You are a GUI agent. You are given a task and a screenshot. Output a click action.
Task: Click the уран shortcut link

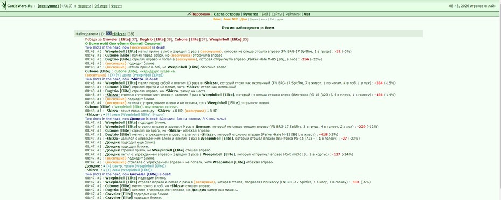(280, 19)
